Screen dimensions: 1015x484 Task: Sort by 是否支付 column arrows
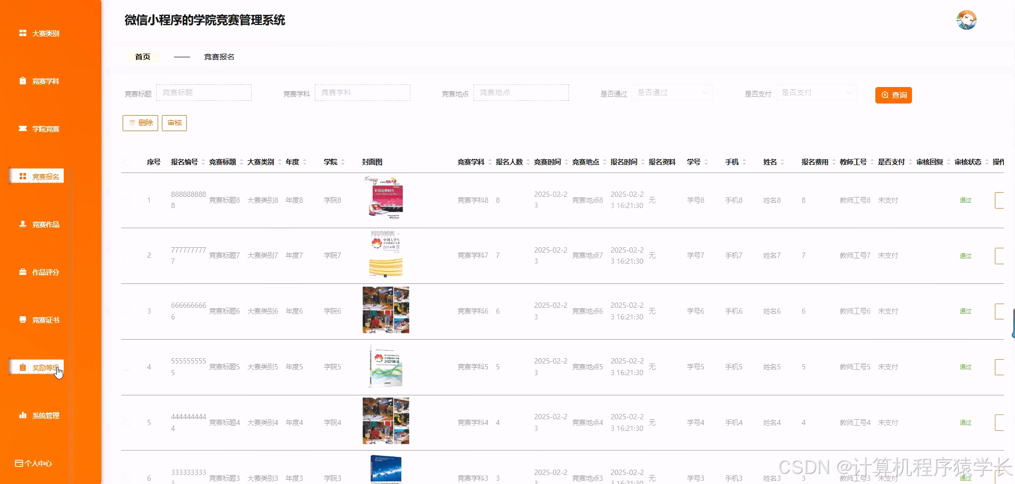[910, 162]
